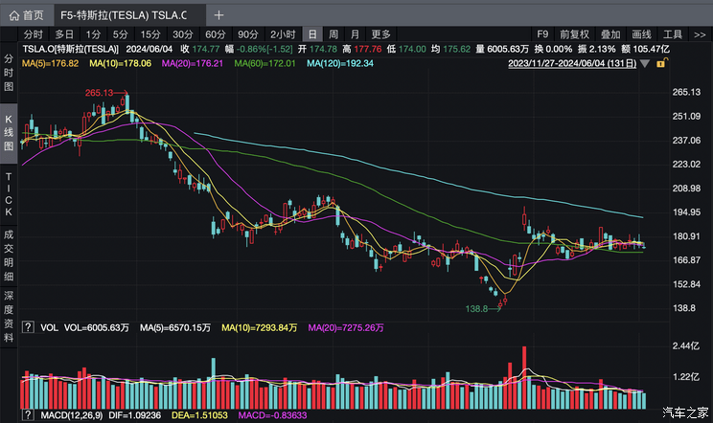
Task: Open the 首页 home tab
Action: coord(27,15)
